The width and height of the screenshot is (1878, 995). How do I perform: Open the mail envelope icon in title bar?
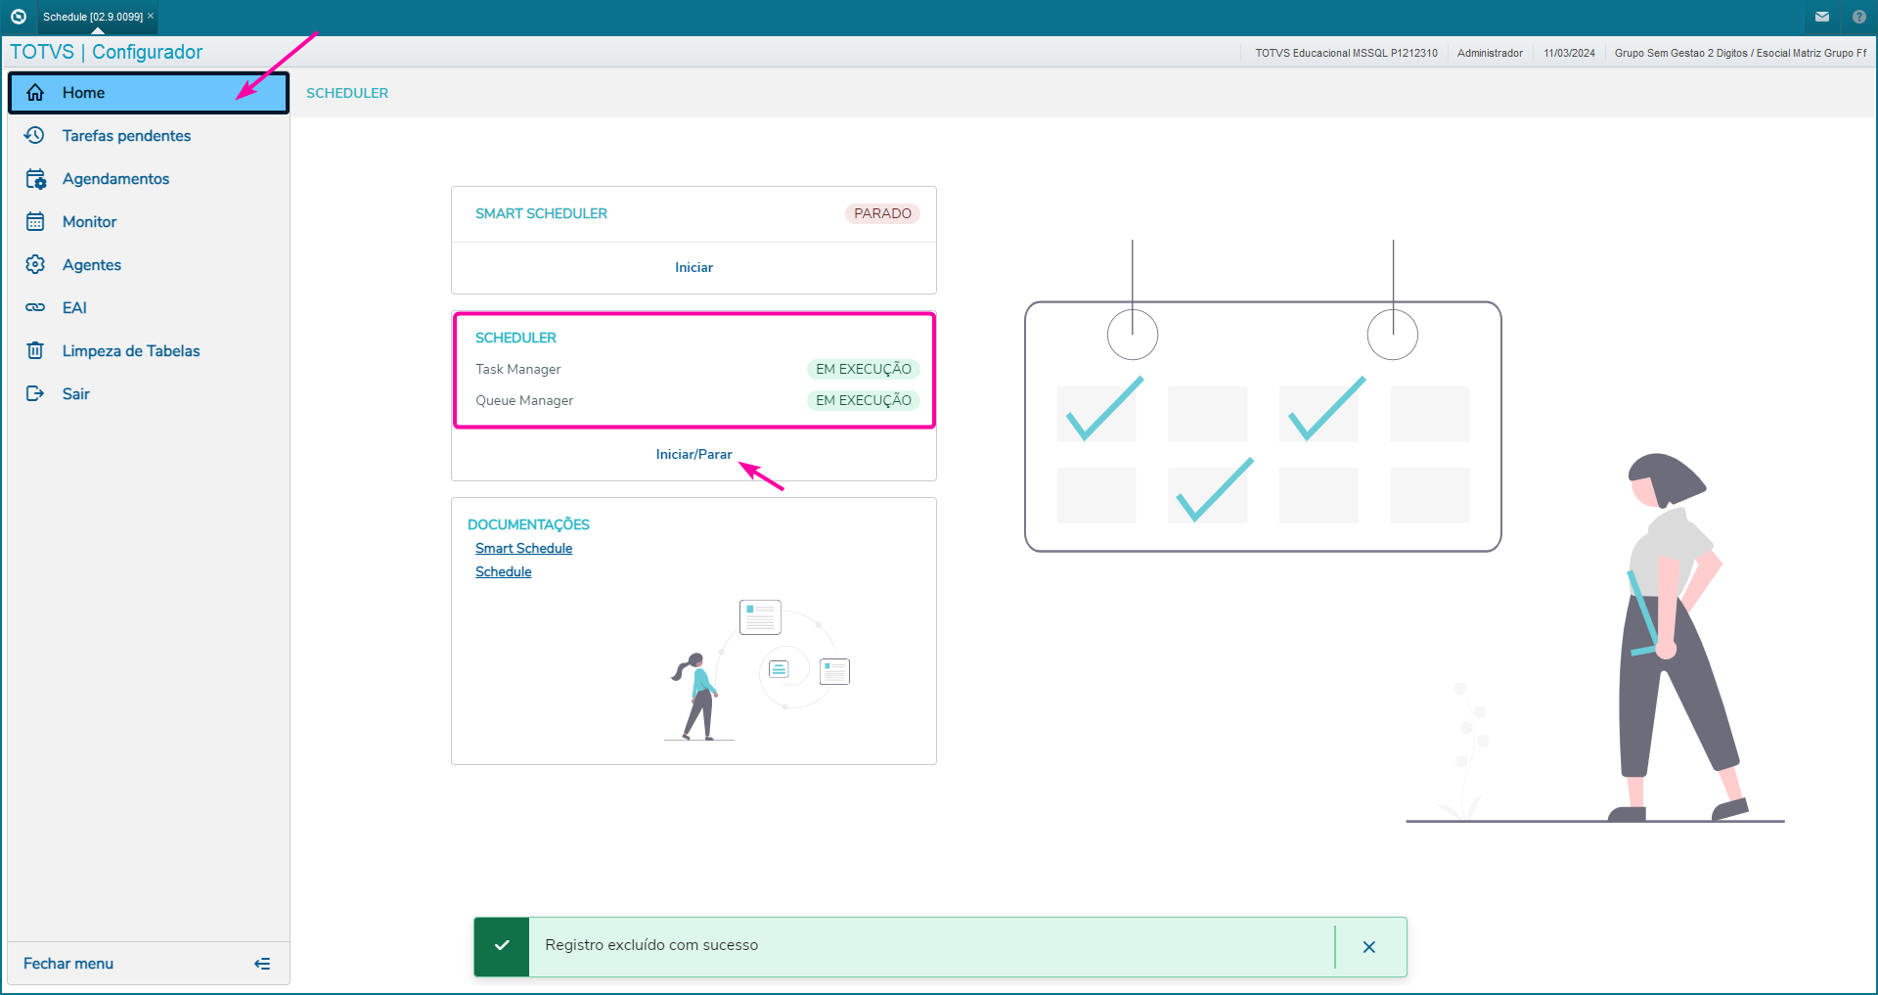1822,17
